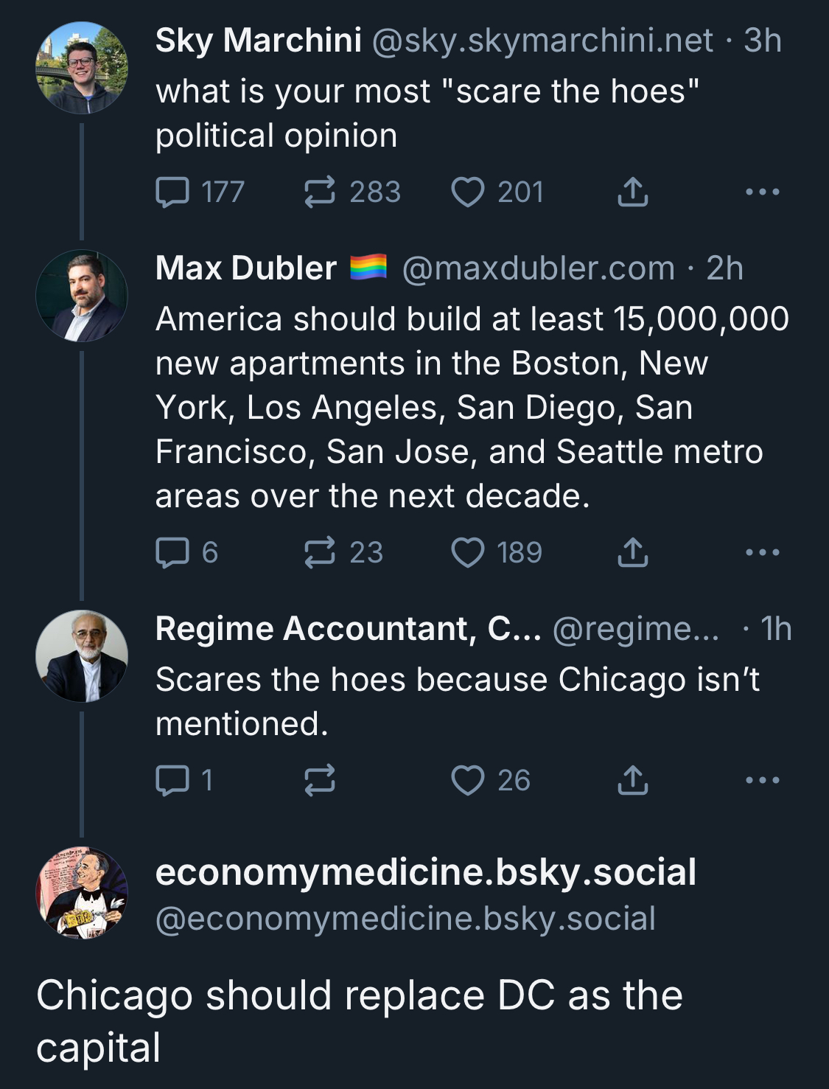Screen dimensions: 829x1089
Task: Open more options on Regime Accountant's post
Action: click(x=762, y=780)
